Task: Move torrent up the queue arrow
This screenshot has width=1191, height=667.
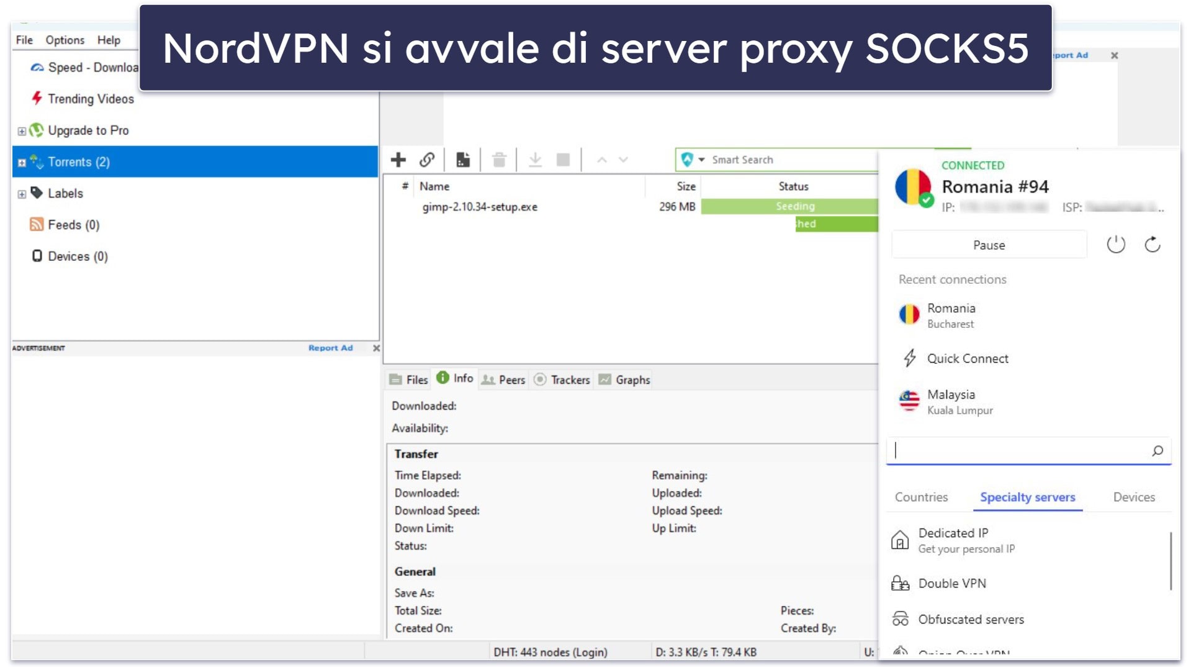Action: 601,160
